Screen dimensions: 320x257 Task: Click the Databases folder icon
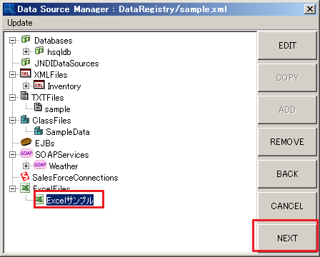(26, 39)
